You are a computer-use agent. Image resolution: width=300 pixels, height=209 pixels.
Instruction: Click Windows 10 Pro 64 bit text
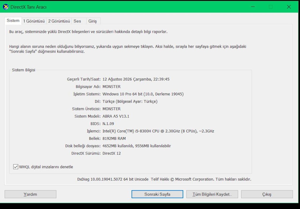[122, 94]
